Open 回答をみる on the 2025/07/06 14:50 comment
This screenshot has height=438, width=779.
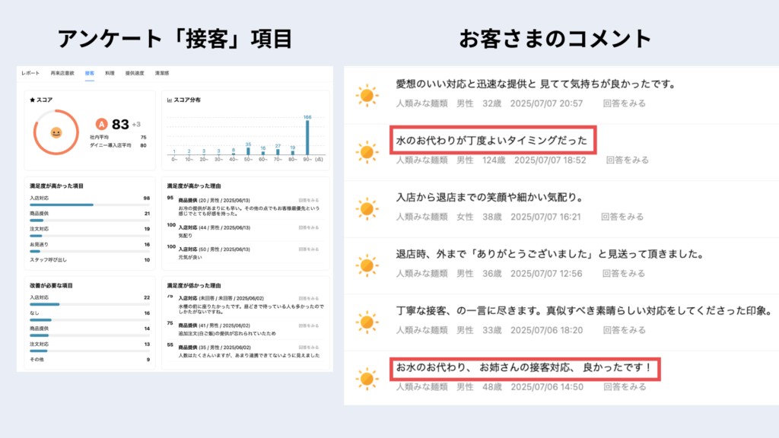(x=624, y=386)
